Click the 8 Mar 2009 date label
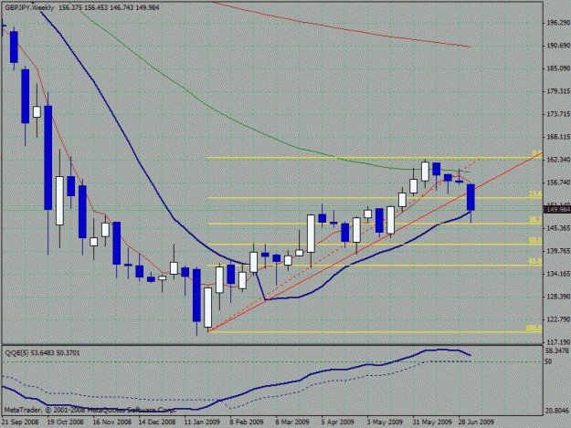Image resolution: width=571 pixels, height=428 pixels. tap(292, 423)
